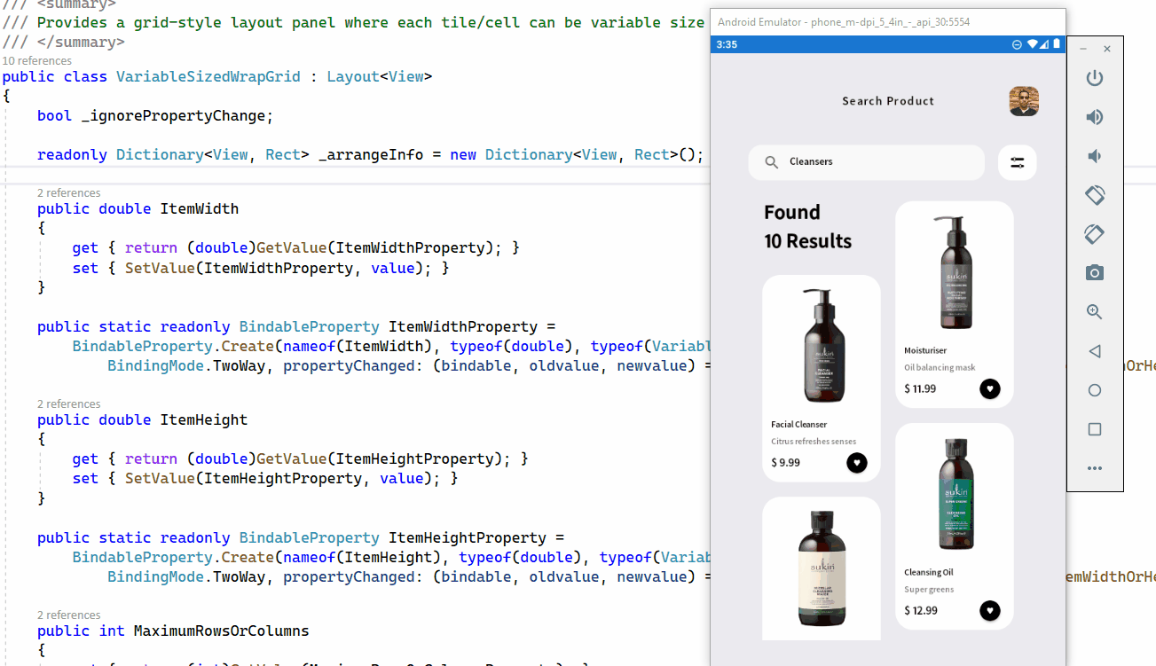1156x666 pixels.
Task: Take a screenshot with the camera icon
Action: click(x=1095, y=273)
